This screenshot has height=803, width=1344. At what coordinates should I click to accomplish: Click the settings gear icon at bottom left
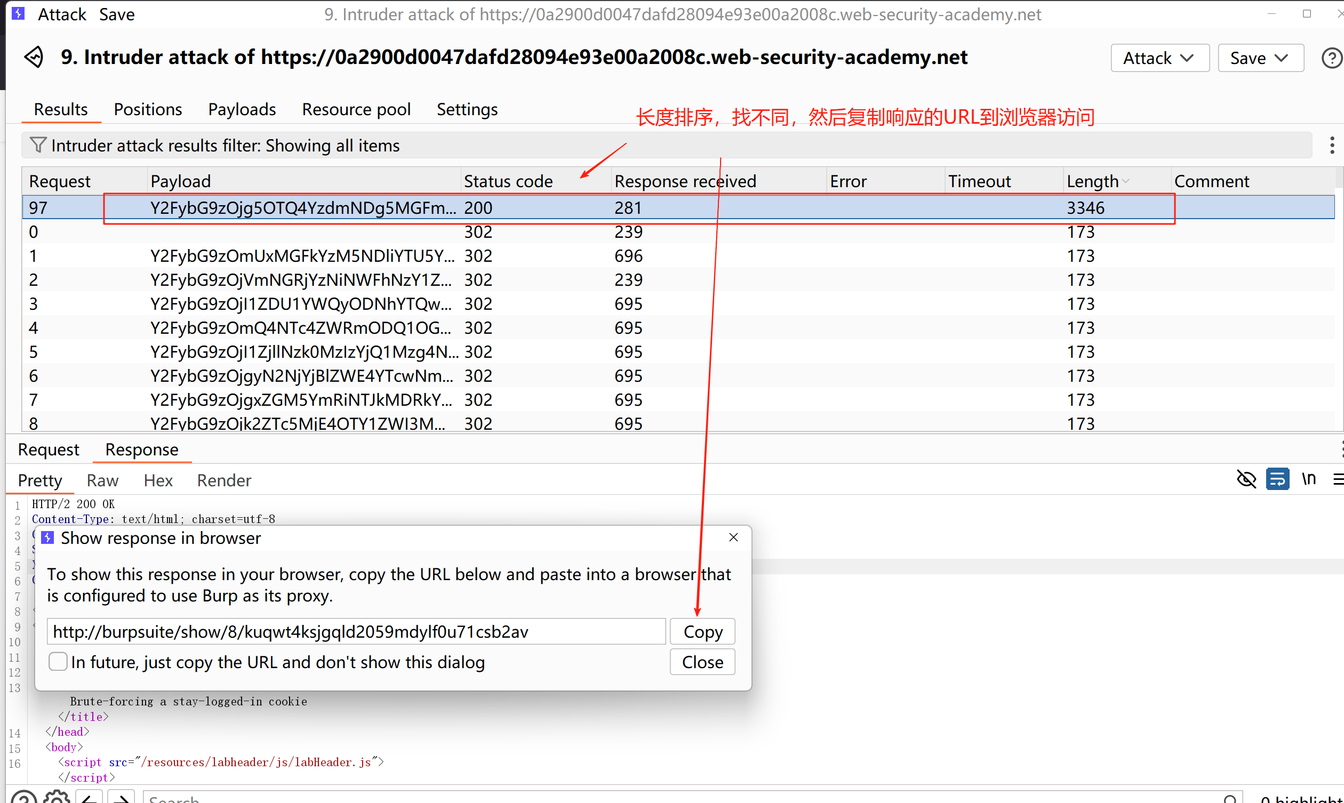pyautogui.click(x=57, y=798)
